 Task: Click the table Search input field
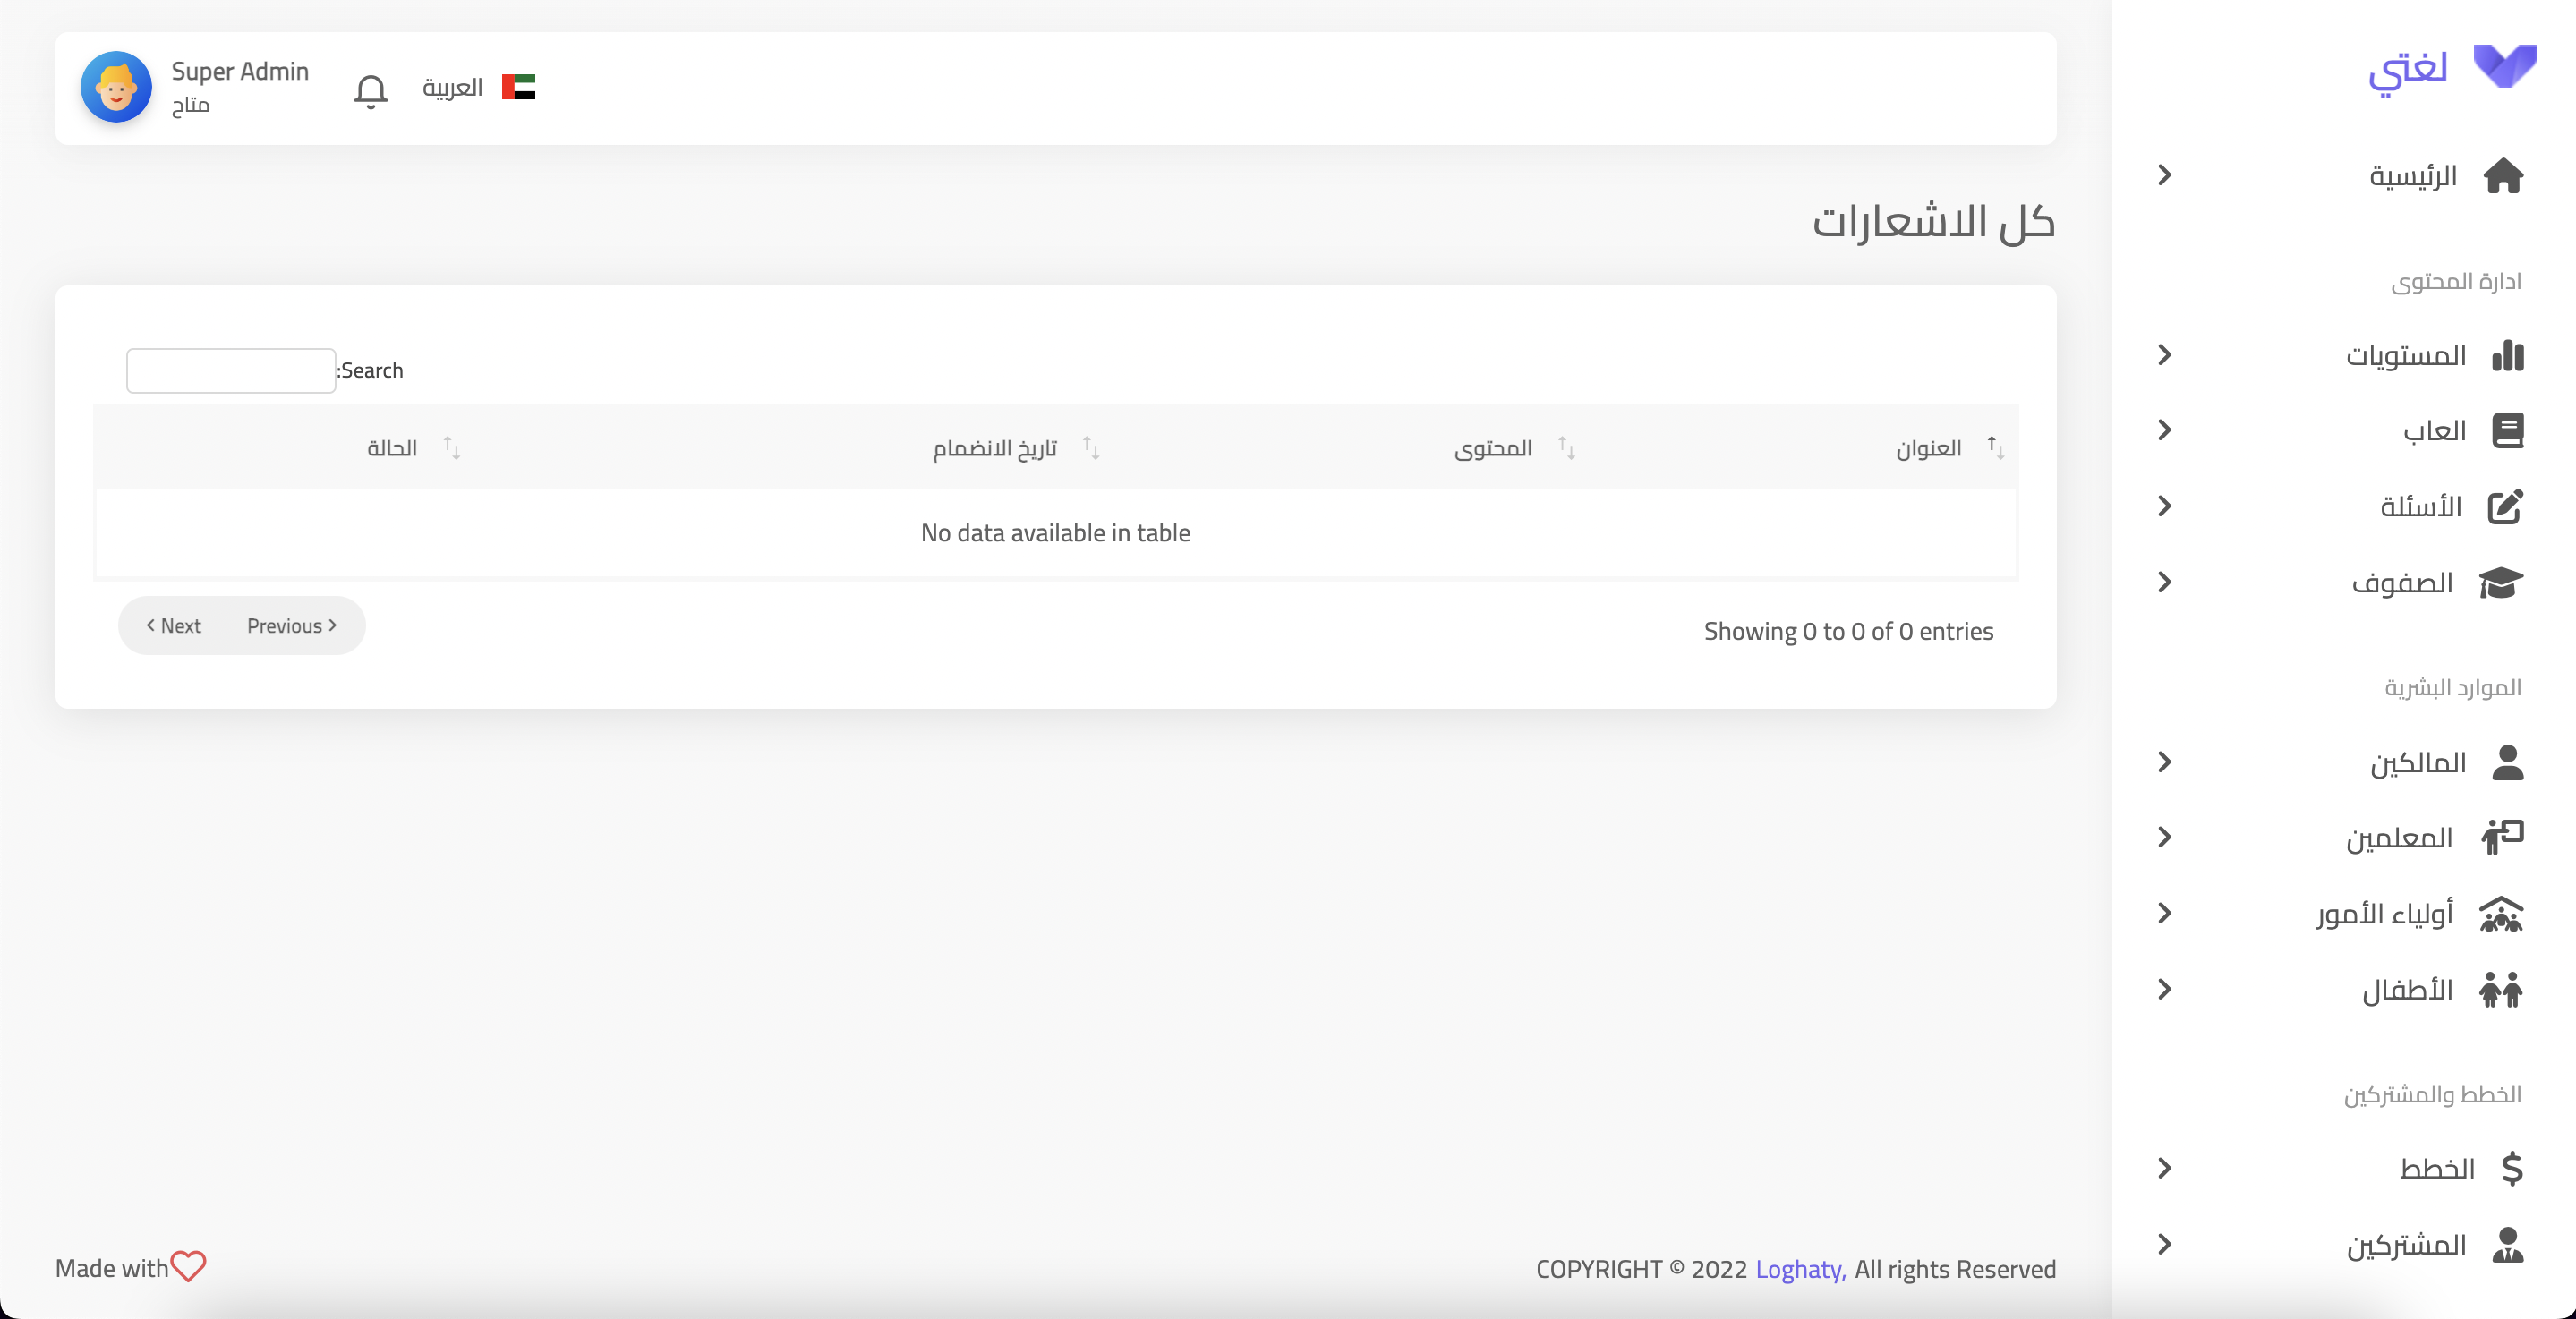[231, 371]
